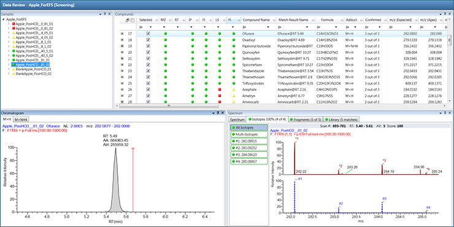Click the Compounds table vertical scrollbar thumb
The height and width of the screenshot is (227, 454).
pos(449,40)
